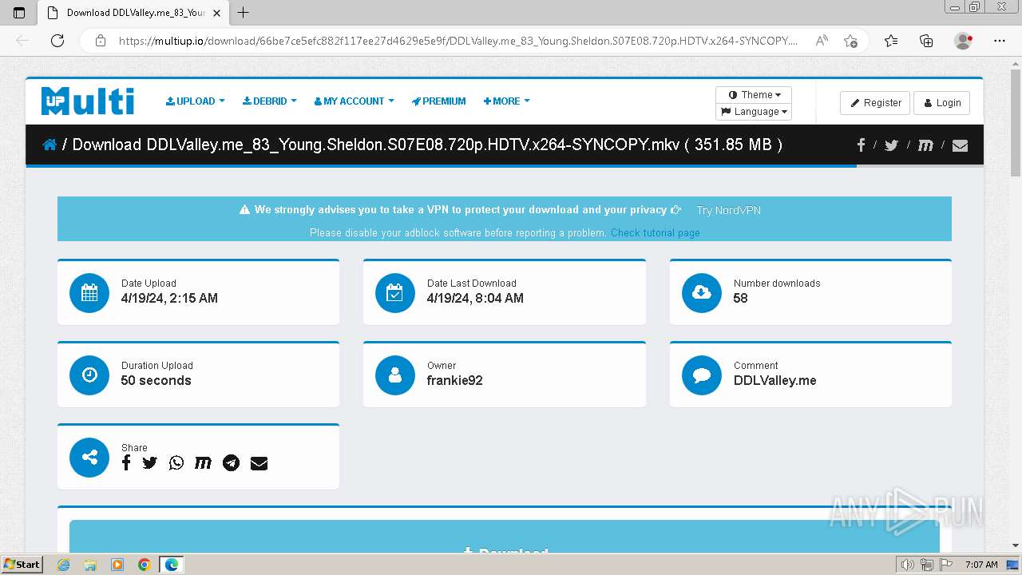The height and width of the screenshot is (575, 1022).
Task: Open the Language dropdown
Action: click(754, 112)
